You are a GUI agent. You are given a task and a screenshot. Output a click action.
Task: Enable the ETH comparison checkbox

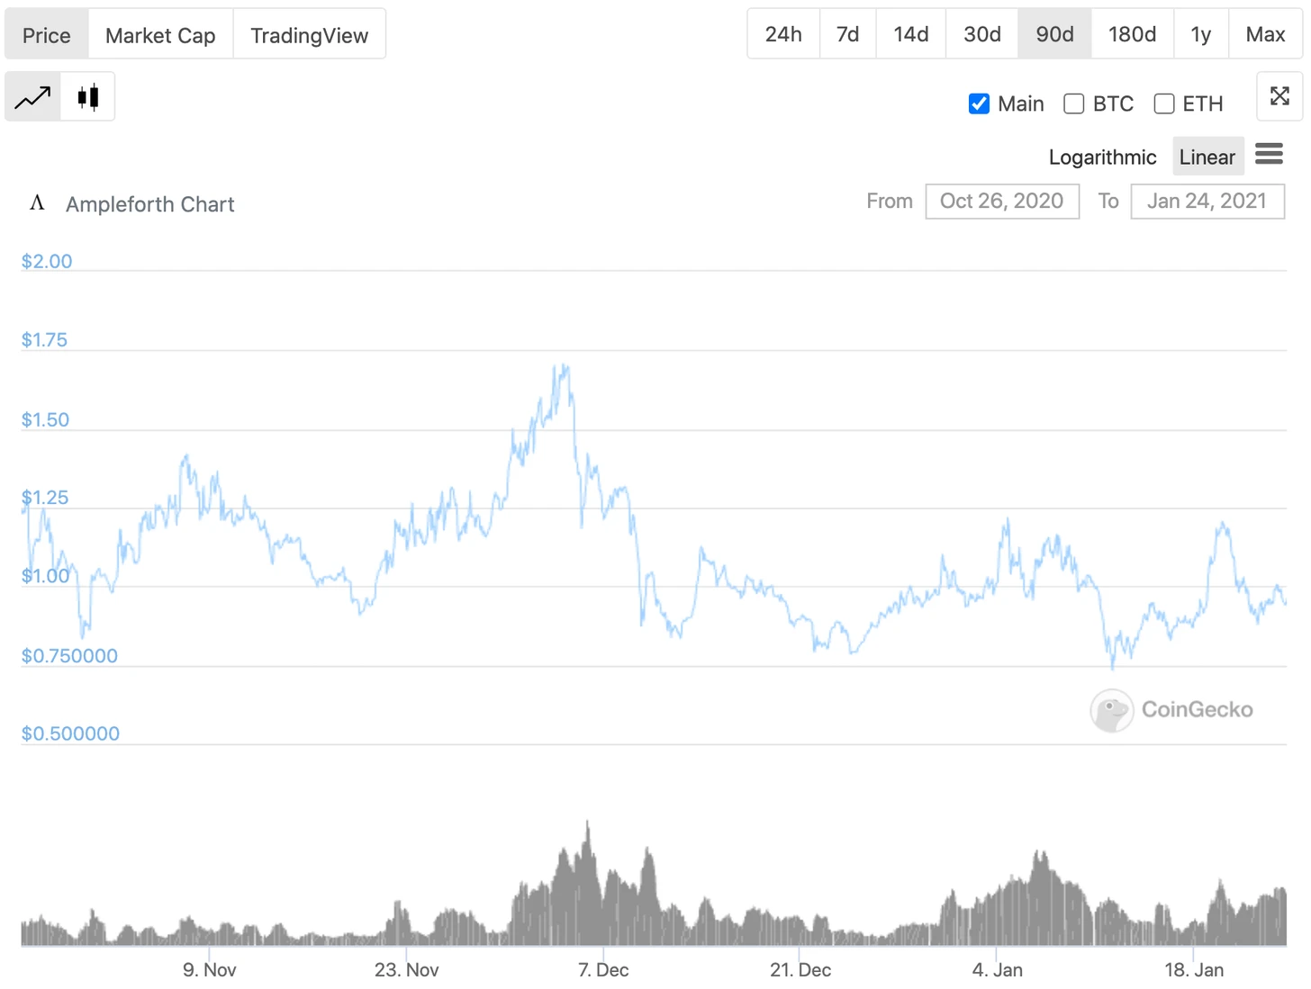tap(1163, 104)
